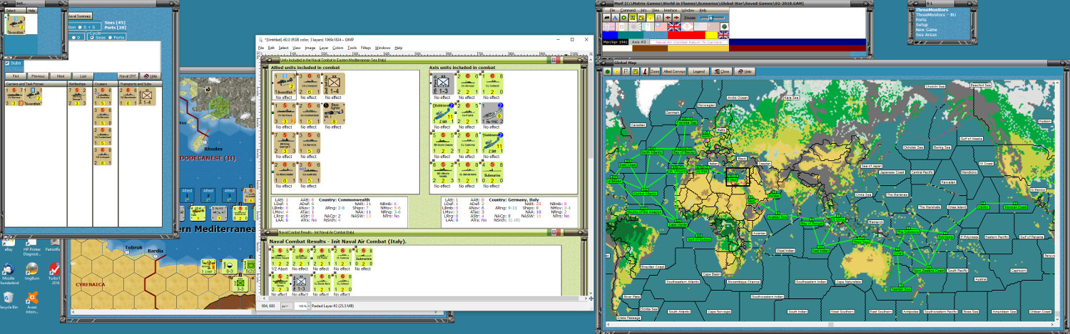Click the red left arrow icon in MWiF toolbar
This screenshot has width=1070, height=334.
tap(668, 18)
